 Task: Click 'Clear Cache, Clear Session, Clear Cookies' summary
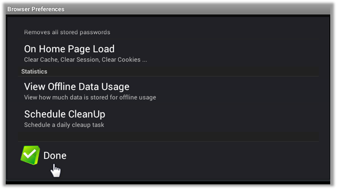pos(85,60)
